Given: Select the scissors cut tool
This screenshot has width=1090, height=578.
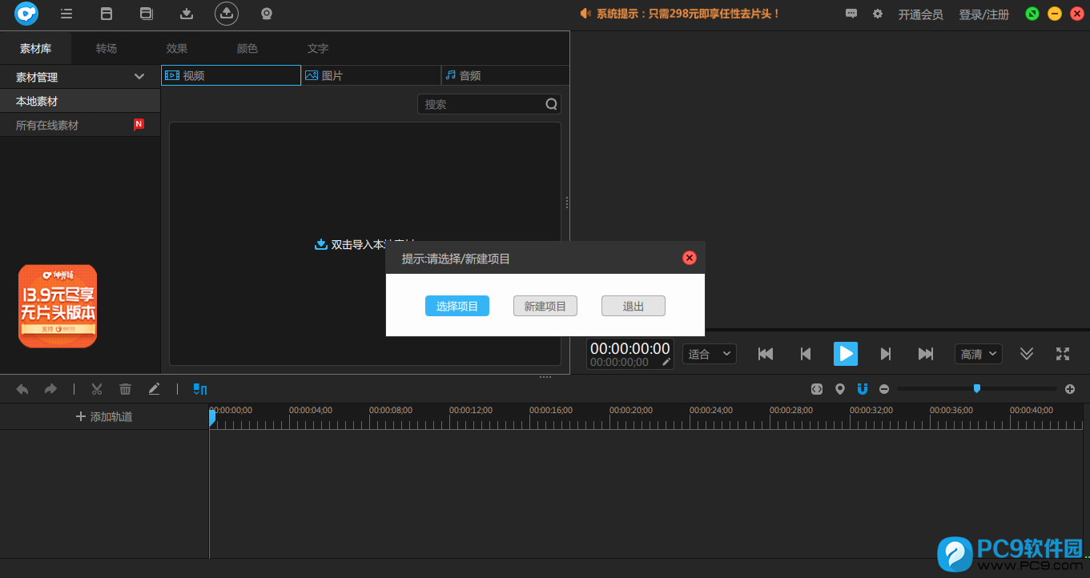Looking at the screenshot, I should pyautogui.click(x=97, y=389).
